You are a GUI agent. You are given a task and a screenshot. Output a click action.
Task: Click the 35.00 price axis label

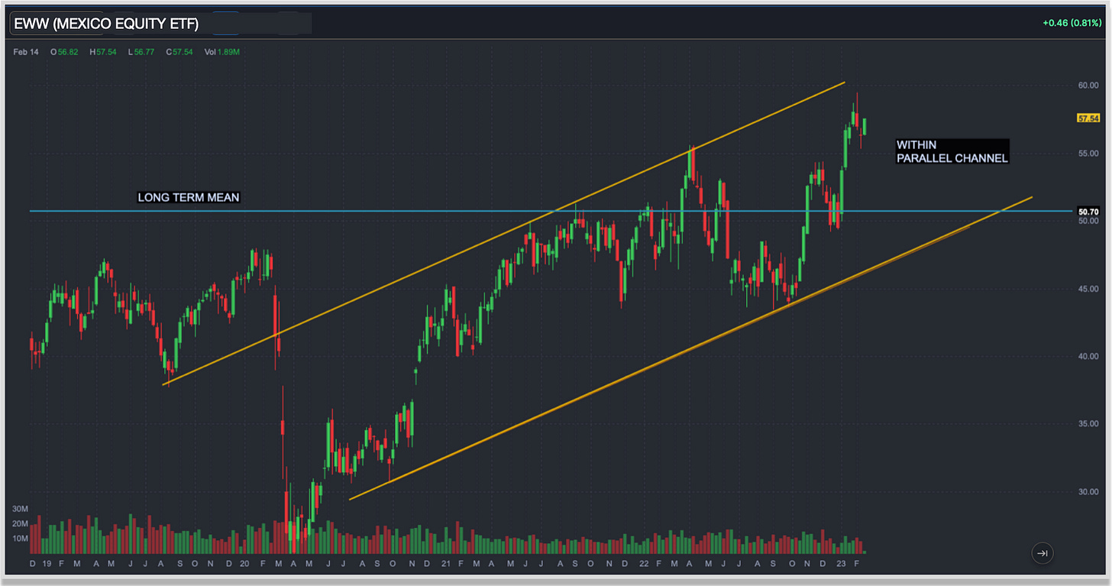(1088, 424)
